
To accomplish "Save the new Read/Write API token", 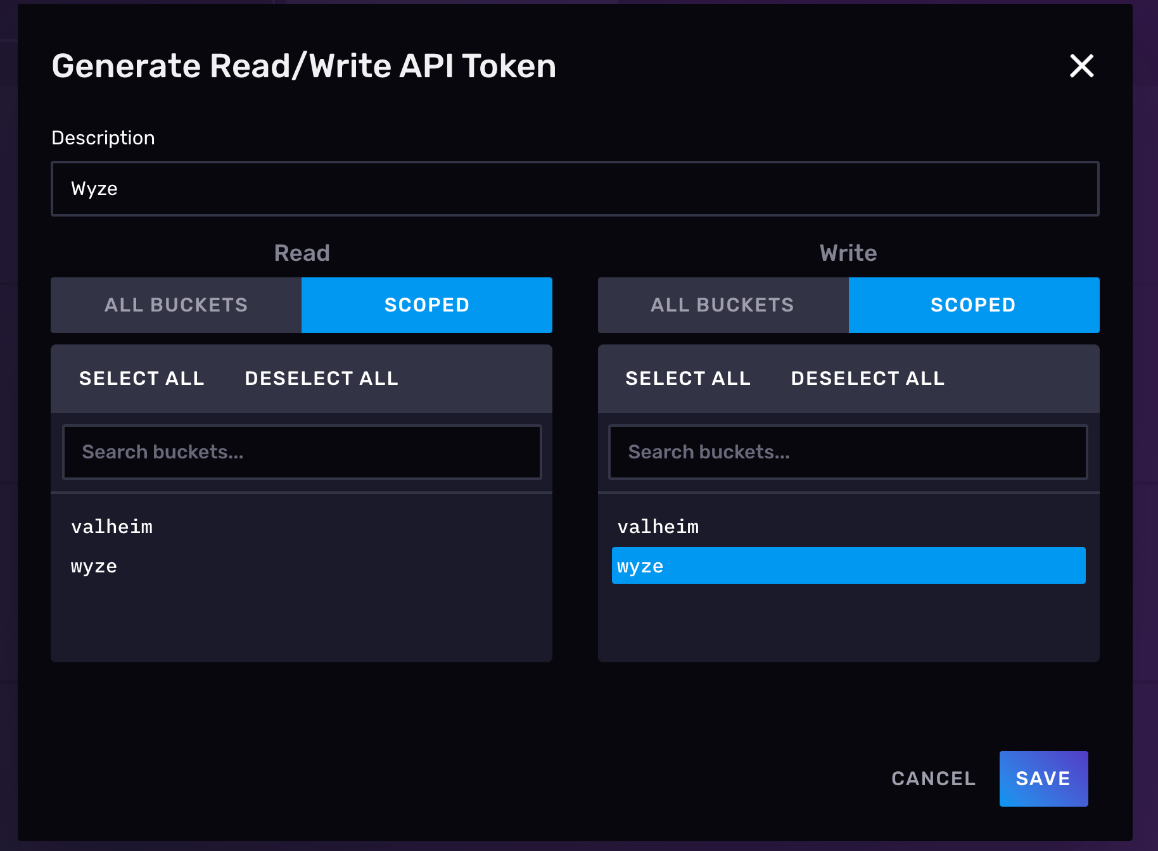I will (x=1043, y=778).
